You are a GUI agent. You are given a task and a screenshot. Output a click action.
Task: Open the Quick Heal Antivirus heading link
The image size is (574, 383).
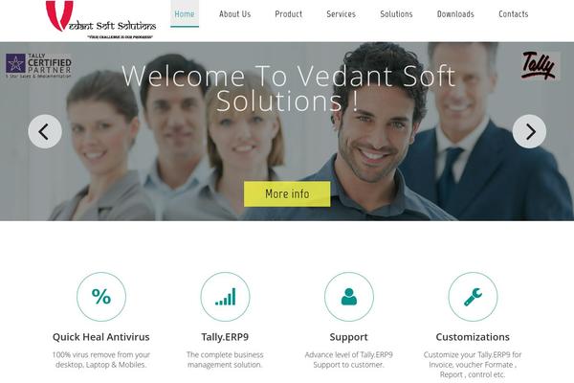(101, 337)
